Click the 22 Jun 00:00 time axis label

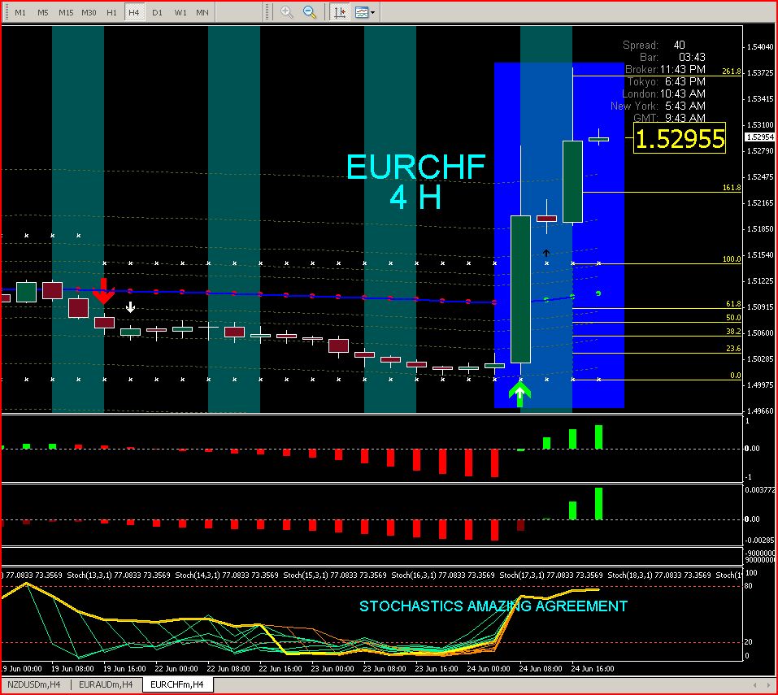pyautogui.click(x=176, y=668)
